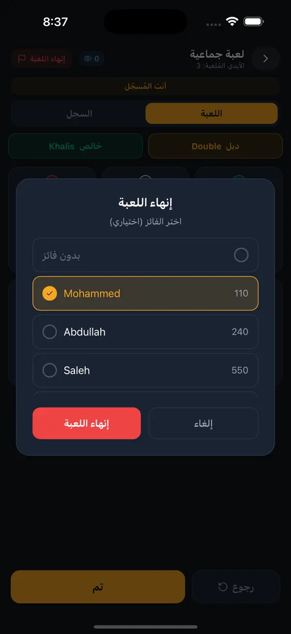
Task: Tap the battery icon in the status bar
Action: [x=254, y=22]
